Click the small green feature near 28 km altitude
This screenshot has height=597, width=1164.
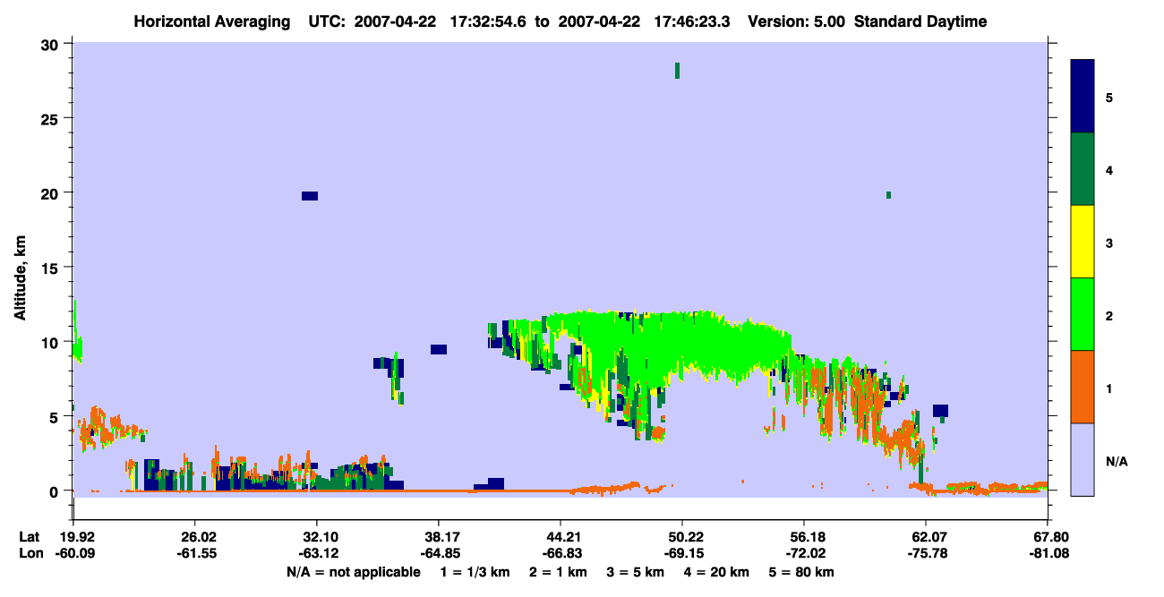point(677,71)
